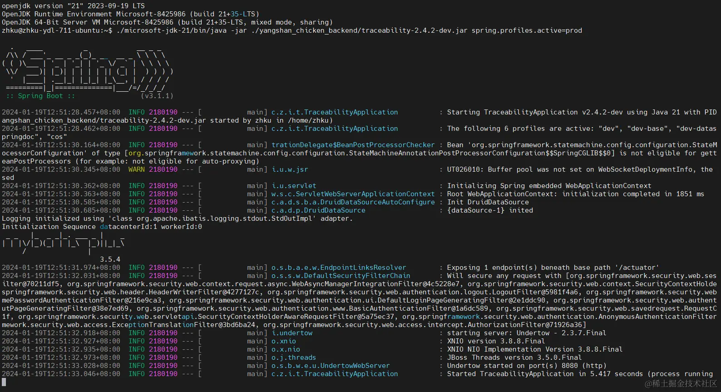
Task: Click timestamp '2024-01-19T12:51:31.974+08:00'
Action: coord(61,268)
